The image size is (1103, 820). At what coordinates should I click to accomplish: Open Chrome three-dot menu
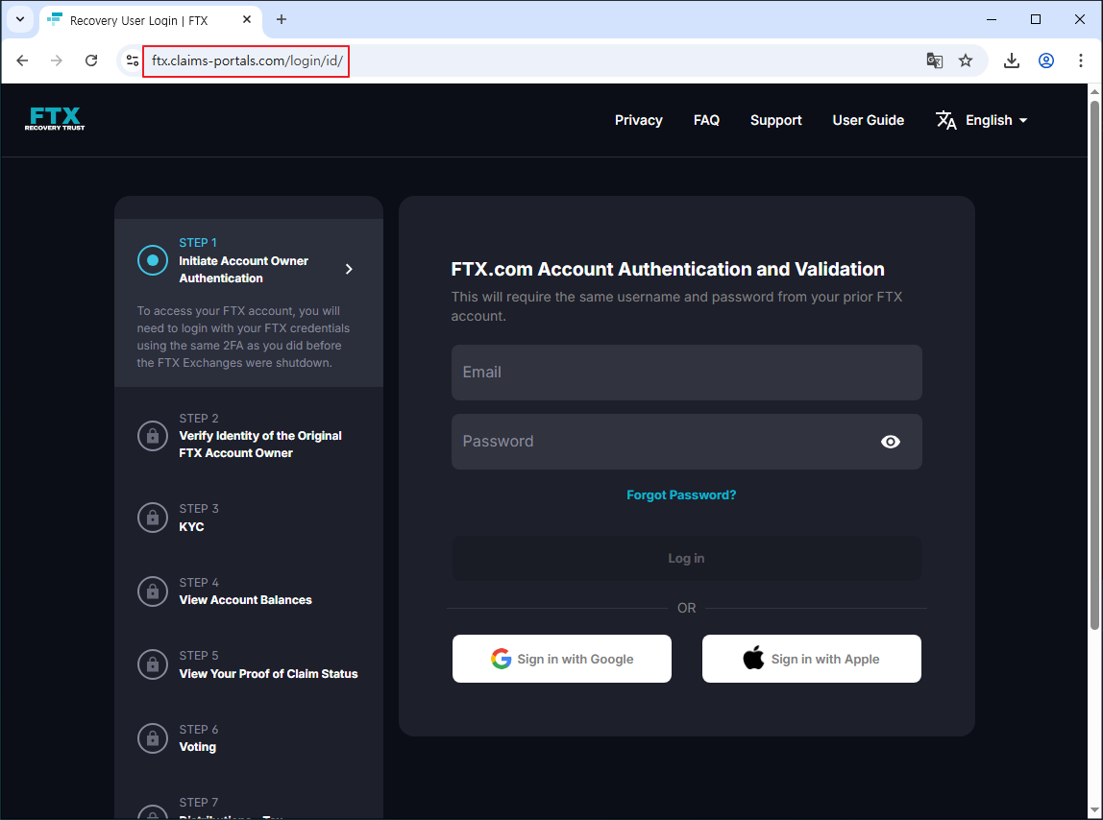coord(1081,60)
